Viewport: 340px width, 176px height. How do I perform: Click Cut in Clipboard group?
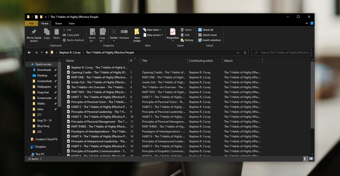pyautogui.click(x=67, y=30)
